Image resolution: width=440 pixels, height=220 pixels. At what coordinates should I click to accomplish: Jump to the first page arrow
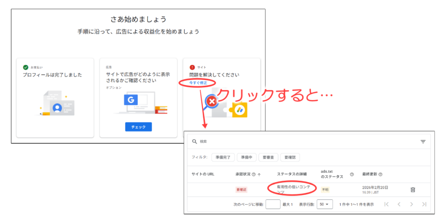(386, 204)
